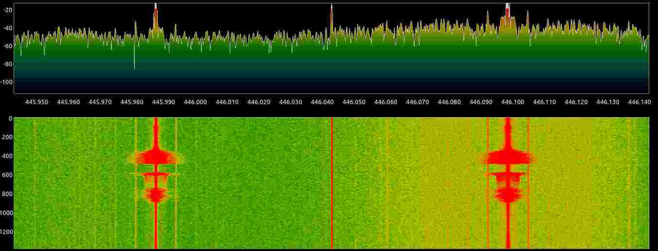Click the waterfall 1200 time label
This screenshot has height=251, width=658.
click(5, 232)
